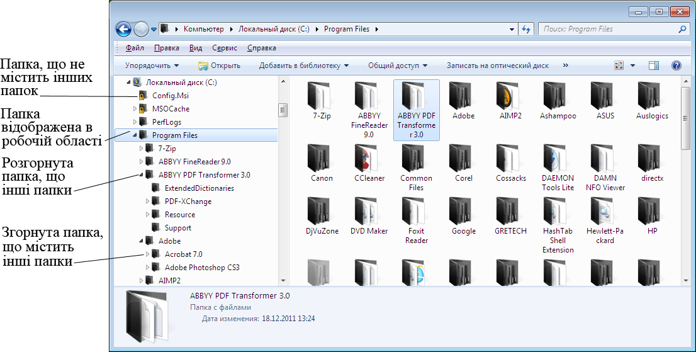This screenshot has width=696, height=352.
Task: Click the search Program Files field
Action: (614, 30)
